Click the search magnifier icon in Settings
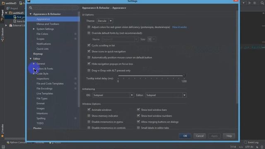This screenshot has height=149, width=265. 31,7
